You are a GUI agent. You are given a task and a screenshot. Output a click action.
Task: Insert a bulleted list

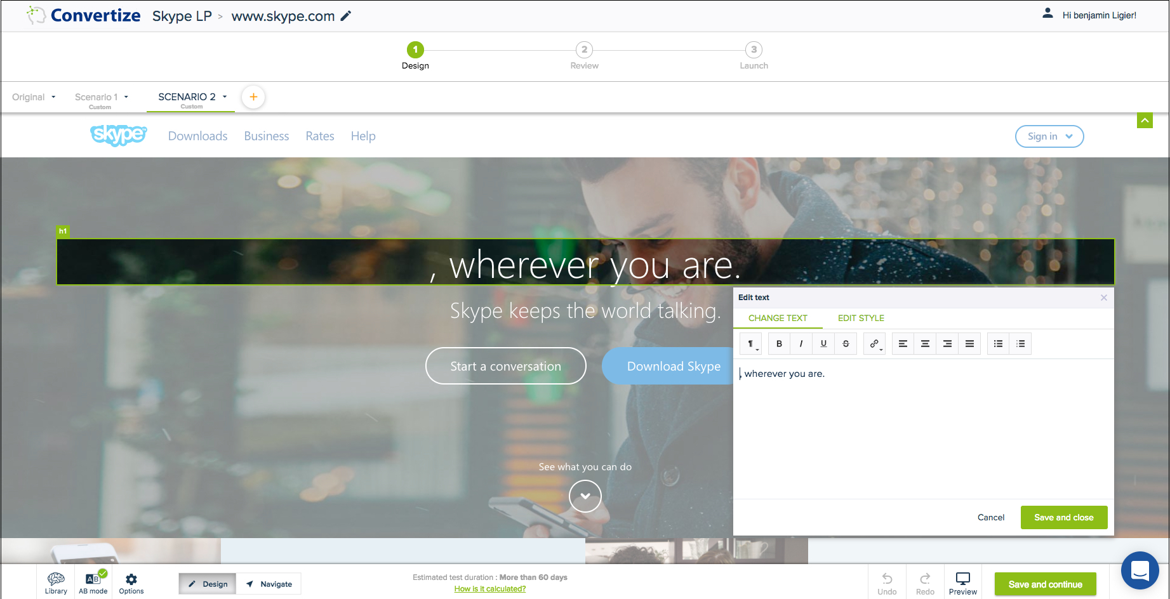click(x=998, y=344)
